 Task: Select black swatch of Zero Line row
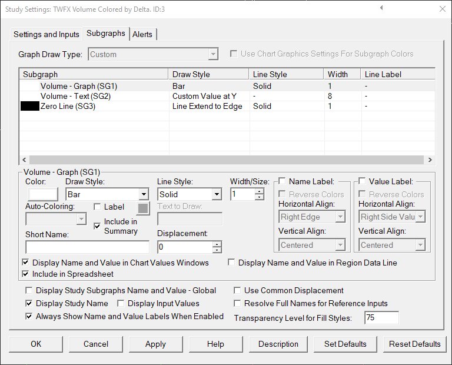29,107
